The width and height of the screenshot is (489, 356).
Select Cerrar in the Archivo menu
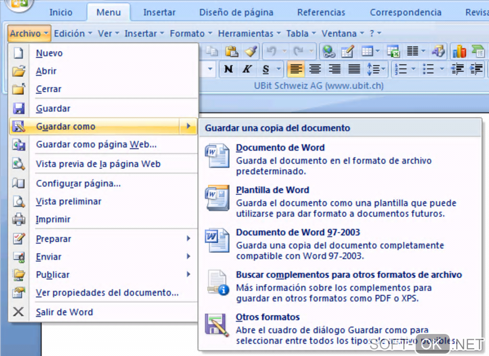tap(103, 89)
